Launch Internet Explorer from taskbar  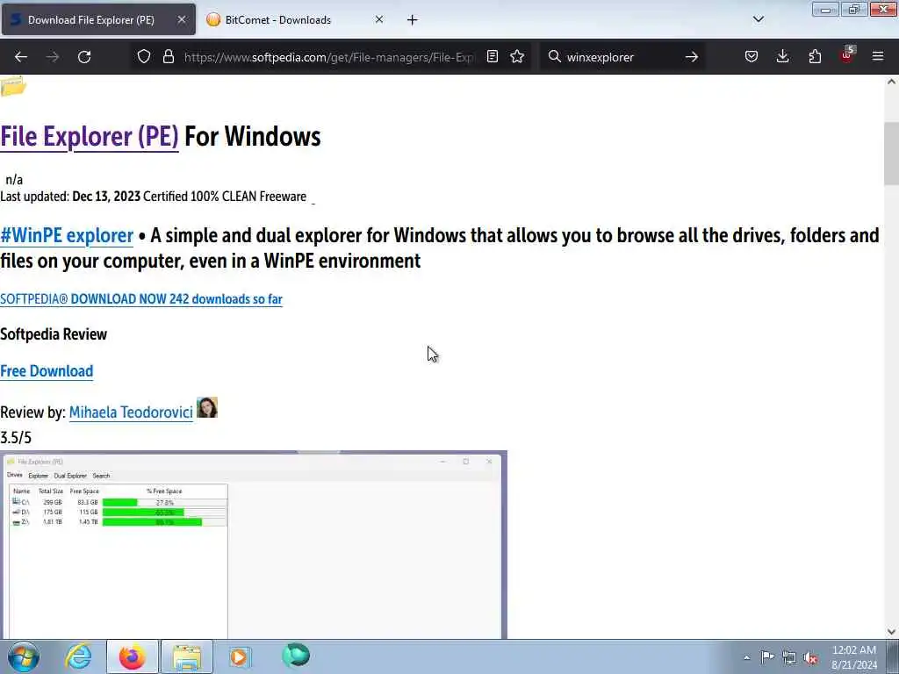(x=78, y=656)
